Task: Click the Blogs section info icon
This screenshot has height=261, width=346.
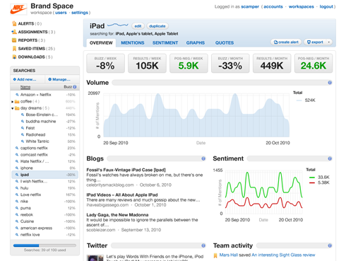Action: pyautogui.click(x=203, y=158)
